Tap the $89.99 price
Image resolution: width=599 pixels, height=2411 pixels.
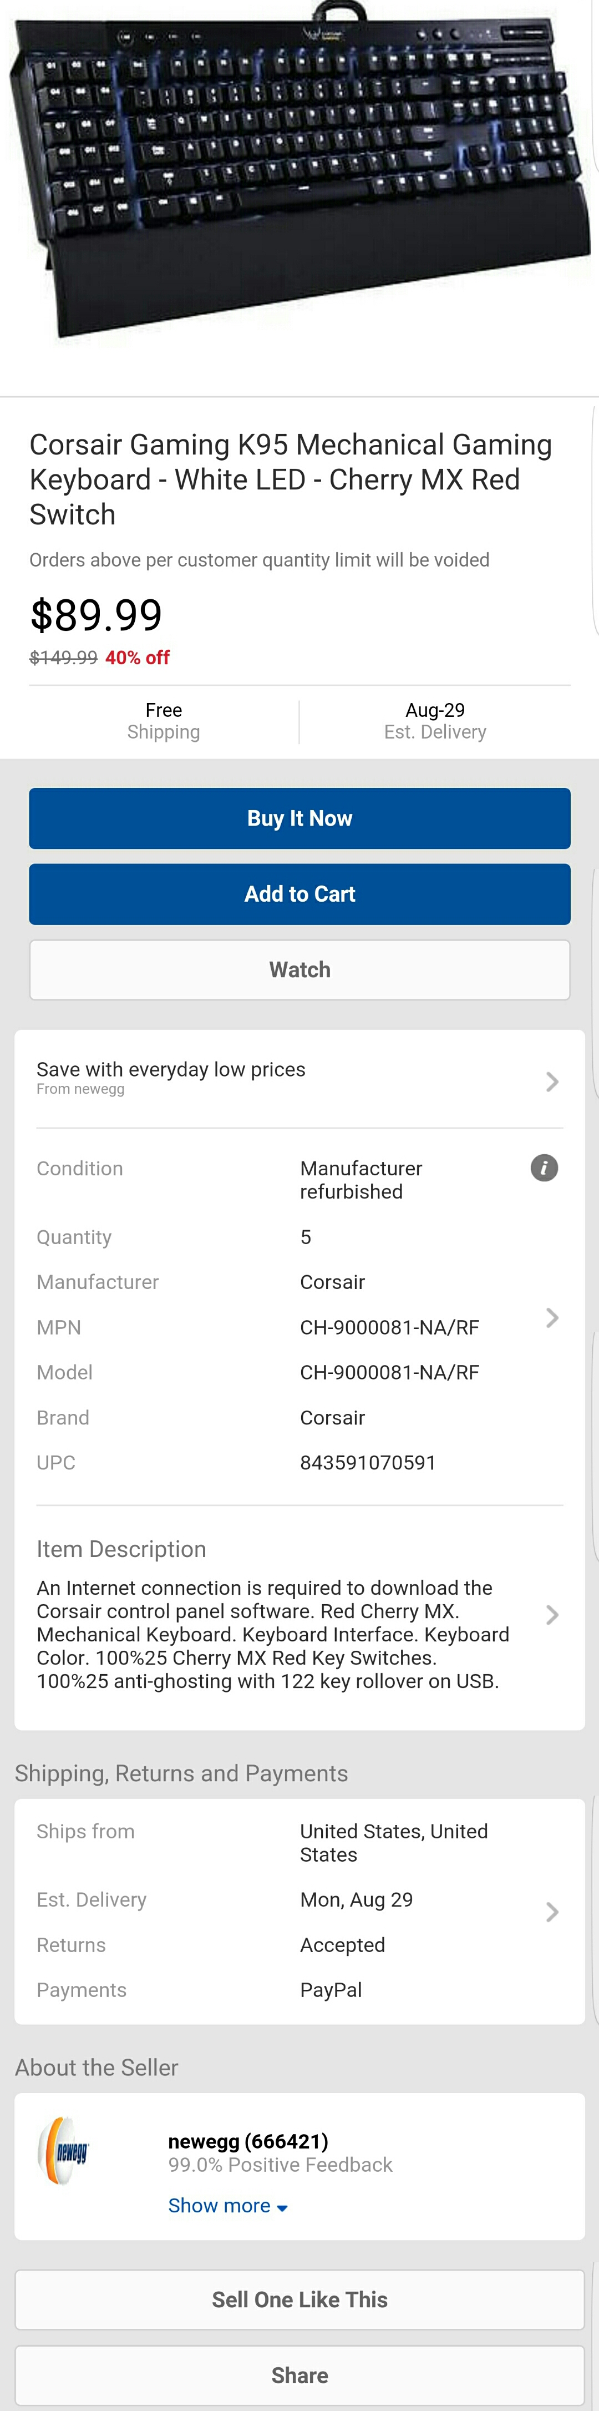pos(97,615)
